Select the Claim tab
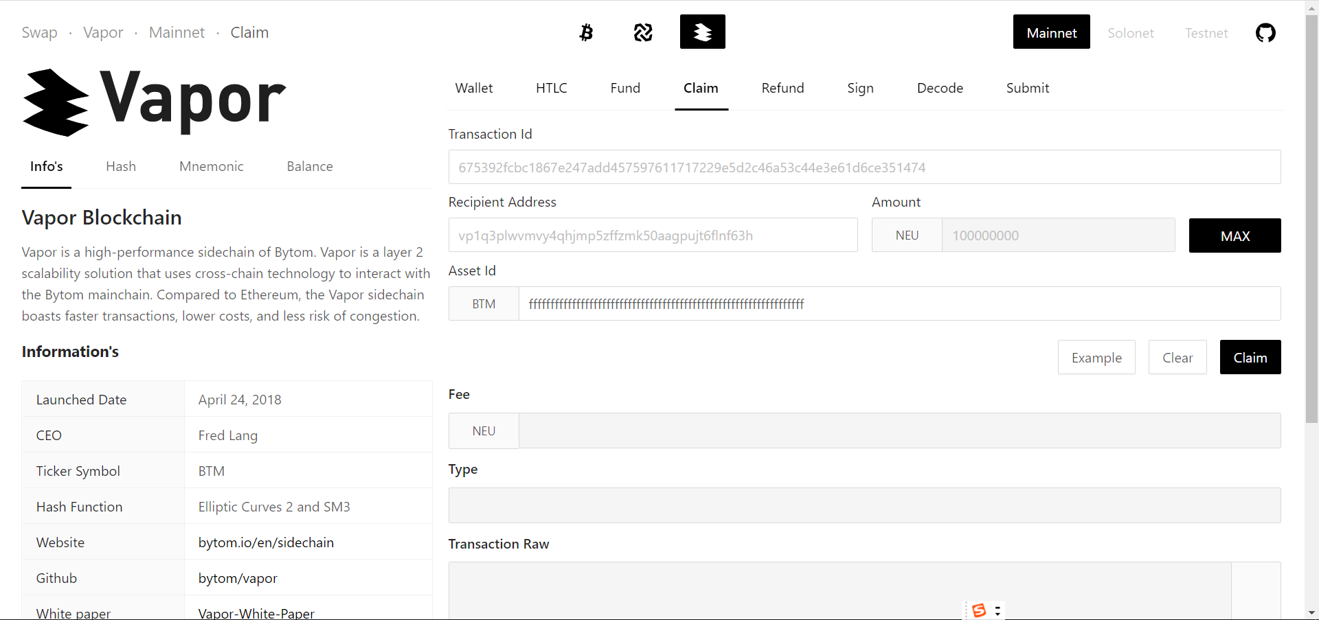1319x620 pixels. point(701,88)
